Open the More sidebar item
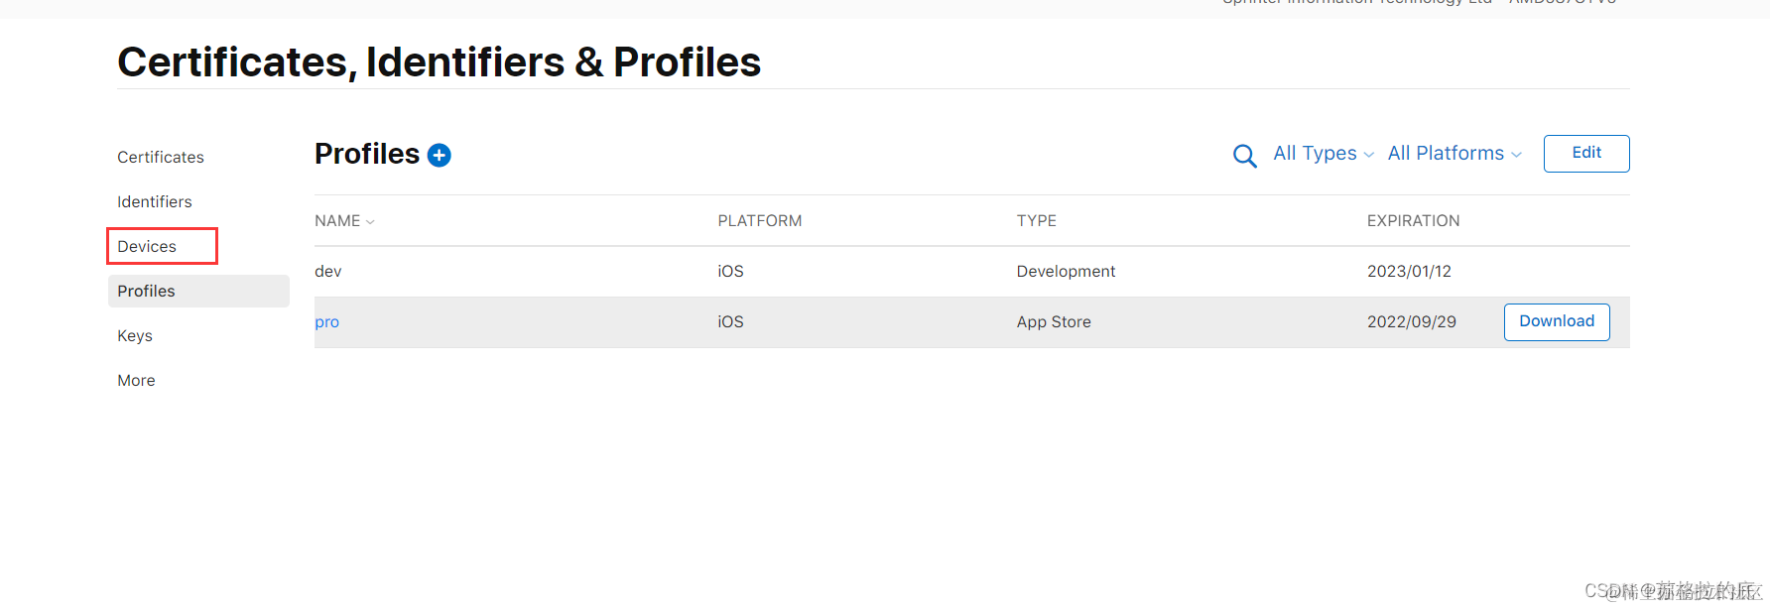 coord(136,381)
